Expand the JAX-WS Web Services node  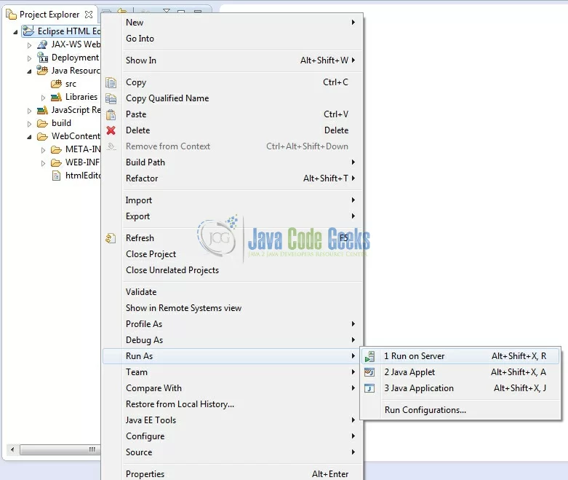[x=30, y=45]
